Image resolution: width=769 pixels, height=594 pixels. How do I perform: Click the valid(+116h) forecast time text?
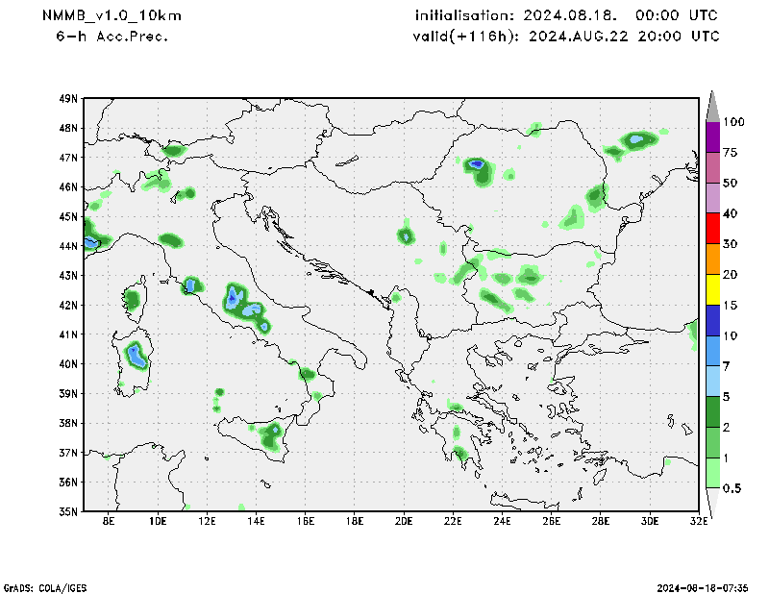[x=566, y=37]
